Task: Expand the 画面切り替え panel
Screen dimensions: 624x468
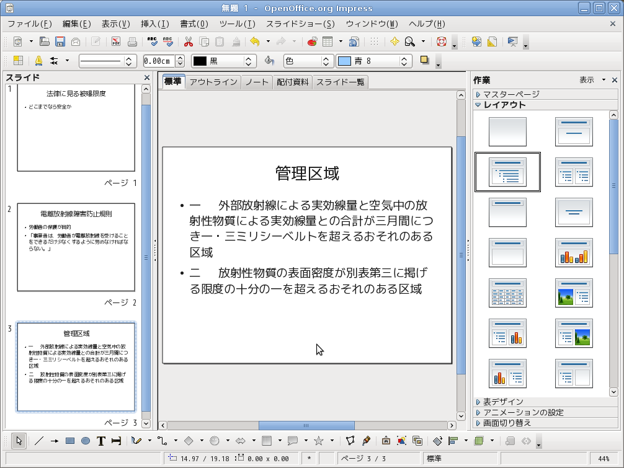Action: 507,423
